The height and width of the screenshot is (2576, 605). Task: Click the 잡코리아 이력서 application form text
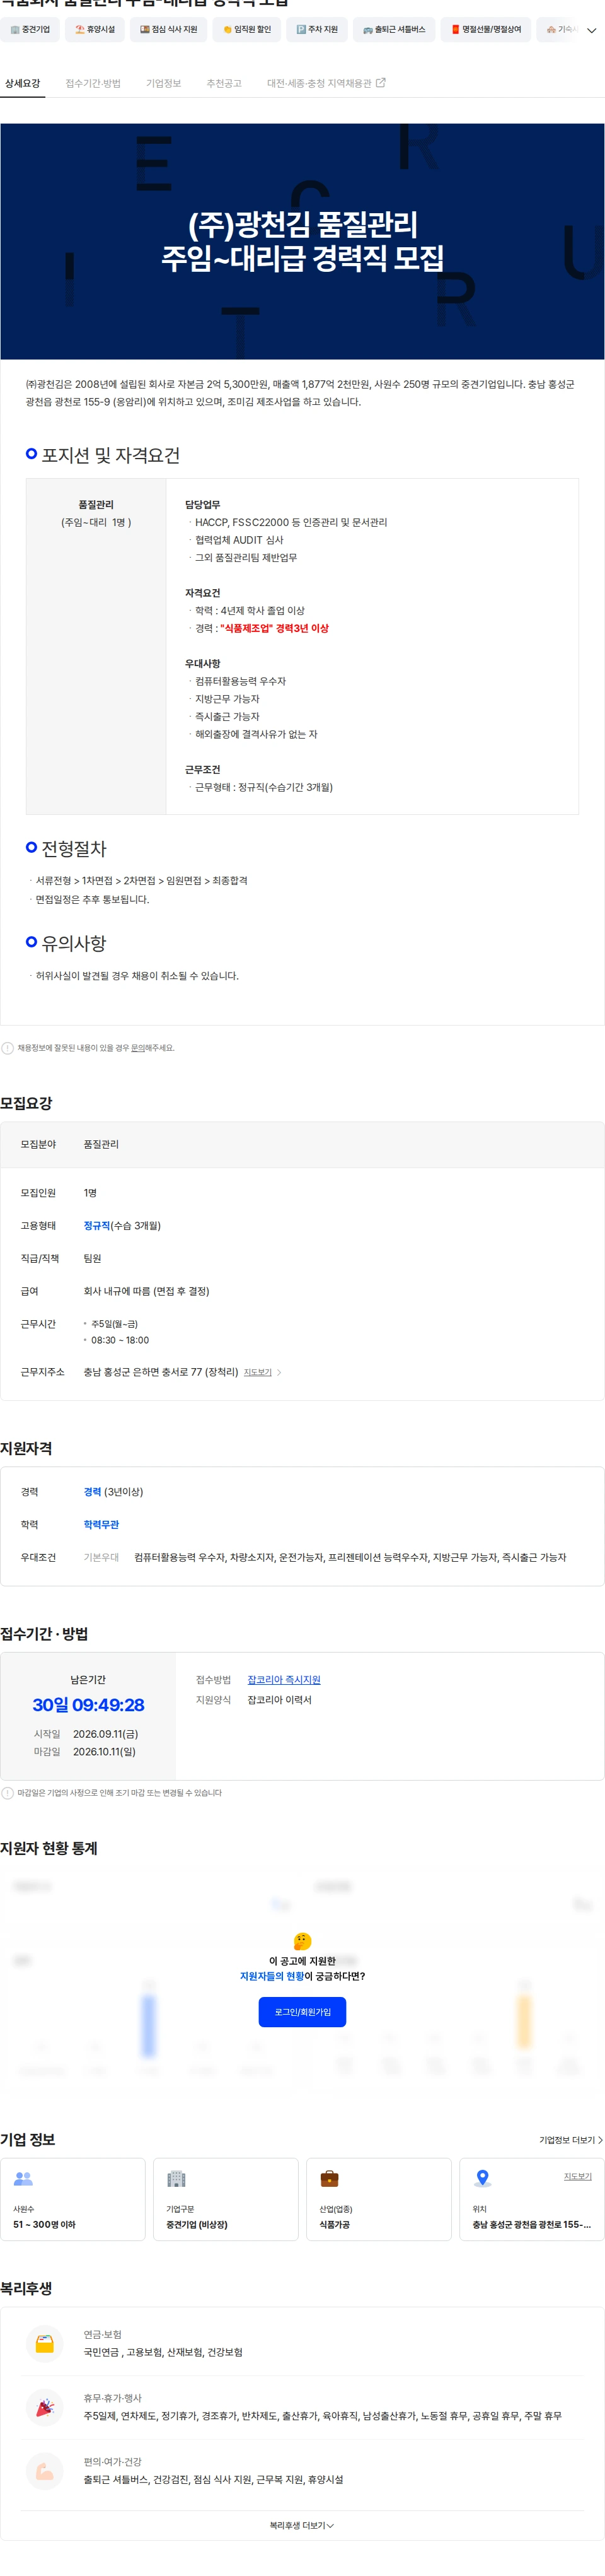tap(280, 1700)
